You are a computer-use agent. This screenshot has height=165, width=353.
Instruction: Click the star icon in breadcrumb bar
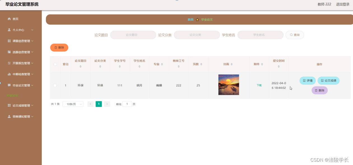(x=197, y=20)
